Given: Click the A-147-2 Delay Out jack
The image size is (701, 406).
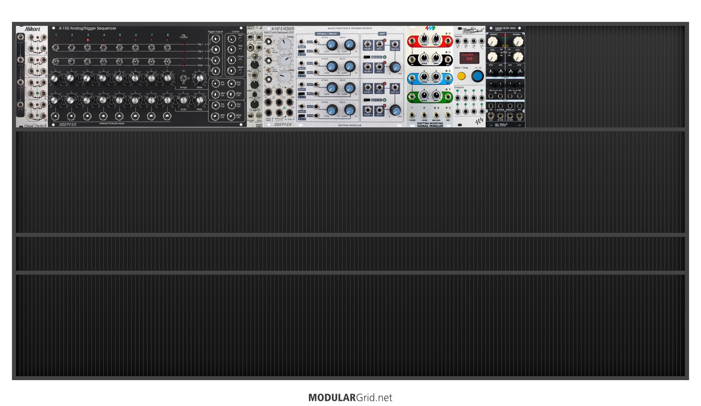Looking at the screenshot, I should pos(279,113).
